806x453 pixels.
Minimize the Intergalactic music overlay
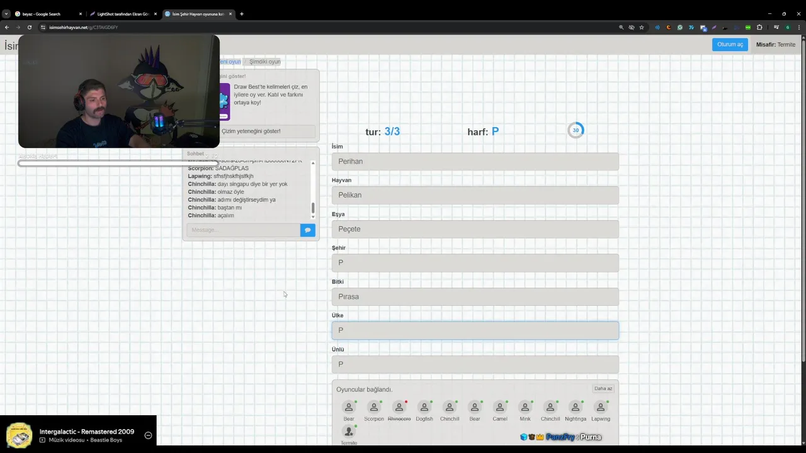click(148, 435)
